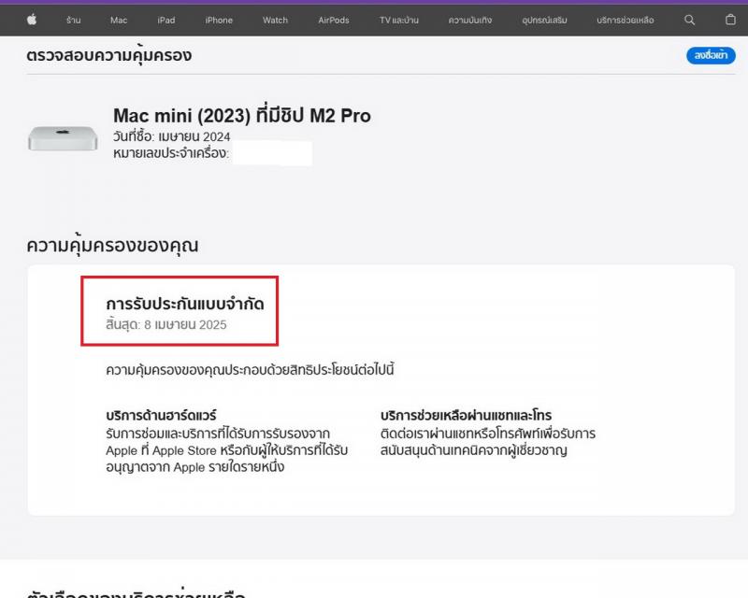748x598 pixels.
Task: Select Watch in the top navigation
Action: [x=275, y=20]
